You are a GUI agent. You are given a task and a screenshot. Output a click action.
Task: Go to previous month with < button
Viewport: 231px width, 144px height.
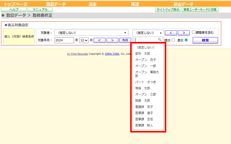point(99,40)
